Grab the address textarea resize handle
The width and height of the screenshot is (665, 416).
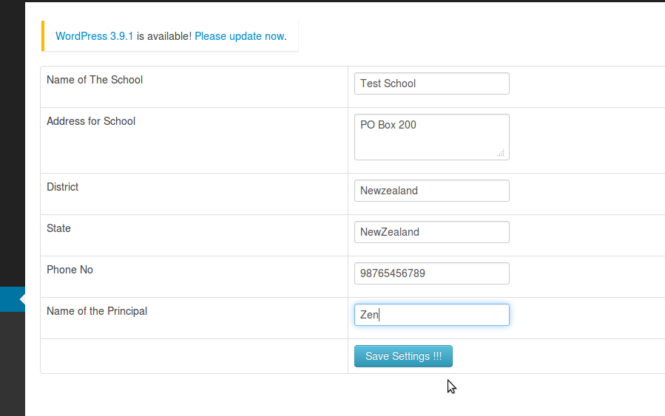(x=501, y=153)
